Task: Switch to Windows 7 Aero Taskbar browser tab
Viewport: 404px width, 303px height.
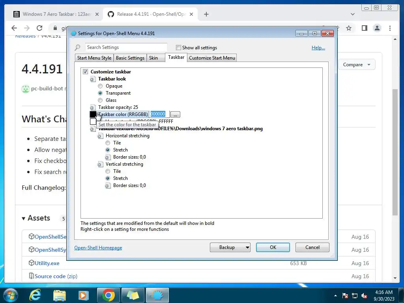Action: pos(56,14)
